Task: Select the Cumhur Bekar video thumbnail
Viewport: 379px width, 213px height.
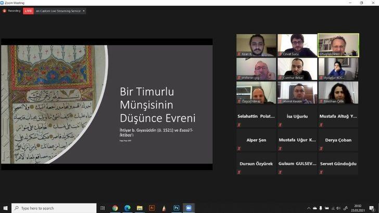Action: (x=297, y=69)
